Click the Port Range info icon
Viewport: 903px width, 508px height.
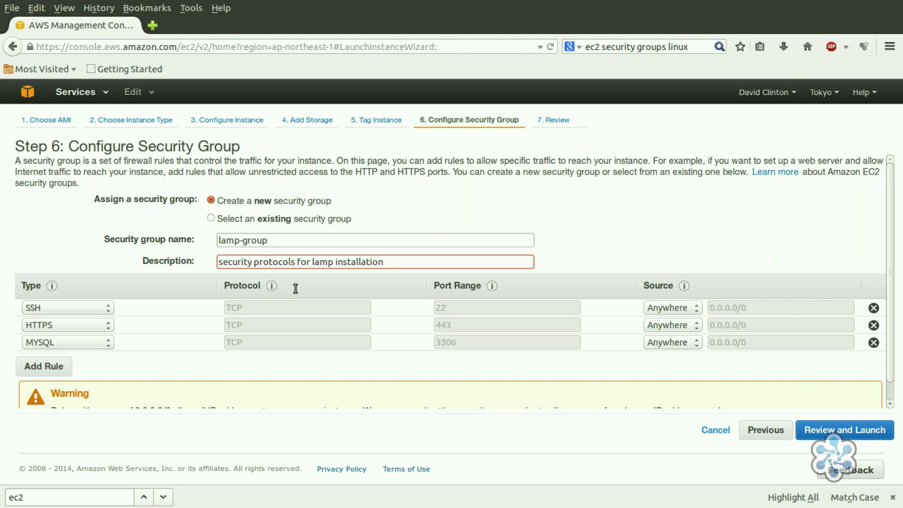tap(492, 286)
